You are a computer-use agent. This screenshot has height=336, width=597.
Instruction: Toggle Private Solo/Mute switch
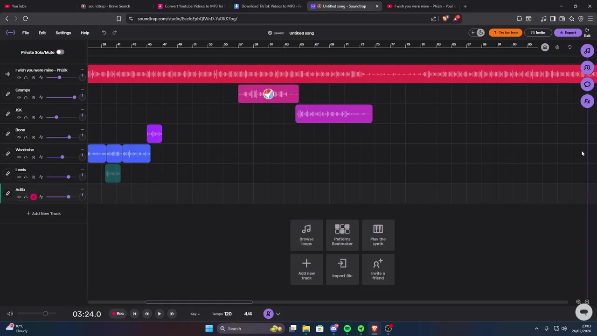pos(60,52)
